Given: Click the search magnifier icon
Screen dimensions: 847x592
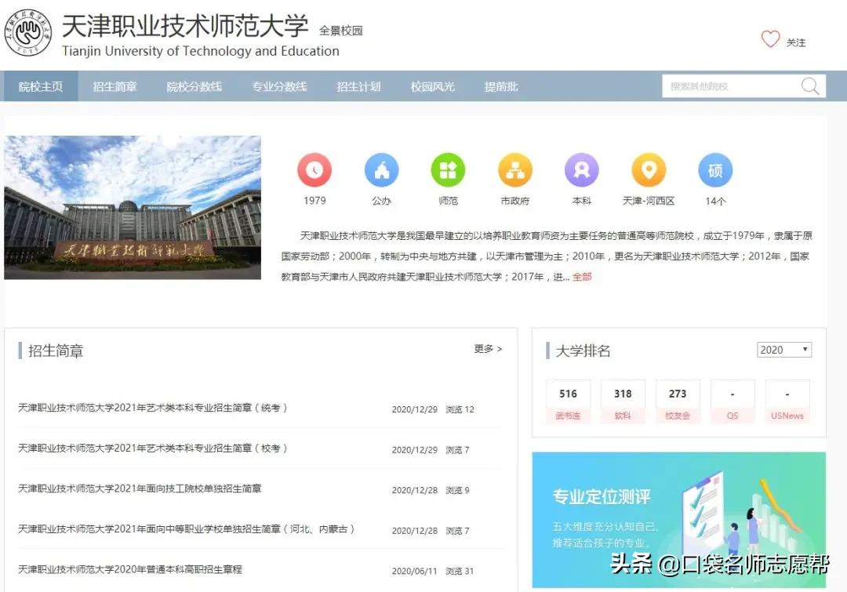Looking at the screenshot, I should [809, 86].
